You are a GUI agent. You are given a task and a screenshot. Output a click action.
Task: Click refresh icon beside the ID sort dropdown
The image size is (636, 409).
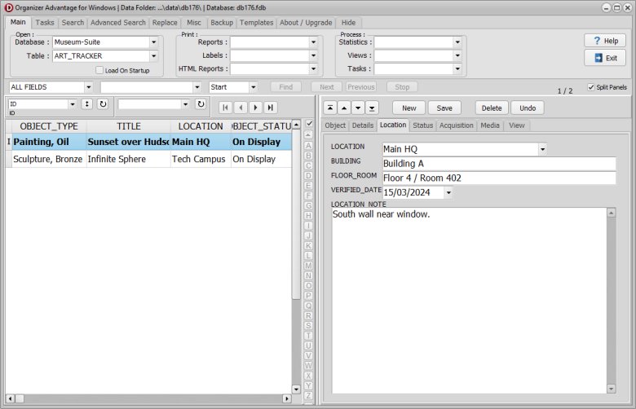click(102, 104)
